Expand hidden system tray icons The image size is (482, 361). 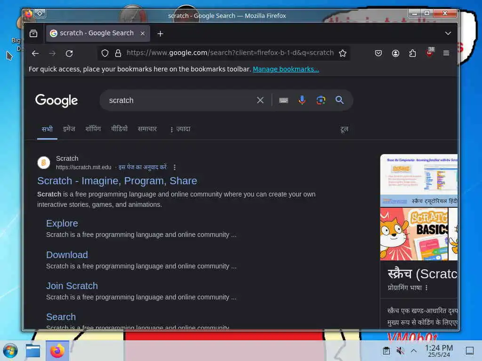[414, 351]
